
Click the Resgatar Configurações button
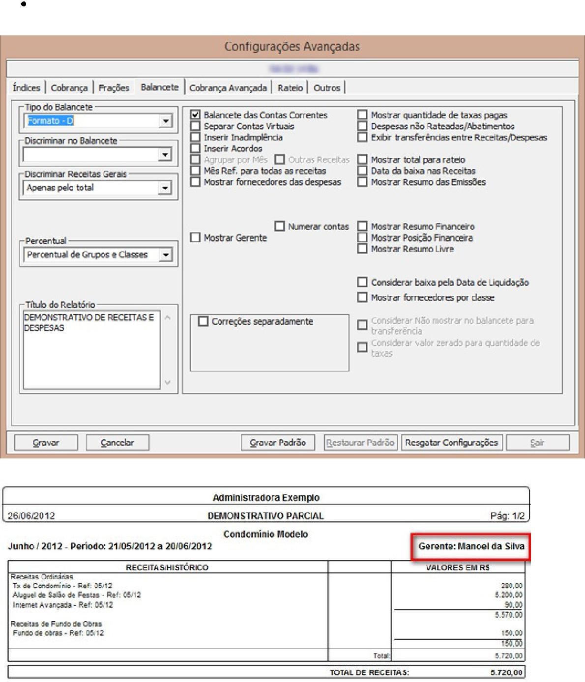pos(451,443)
